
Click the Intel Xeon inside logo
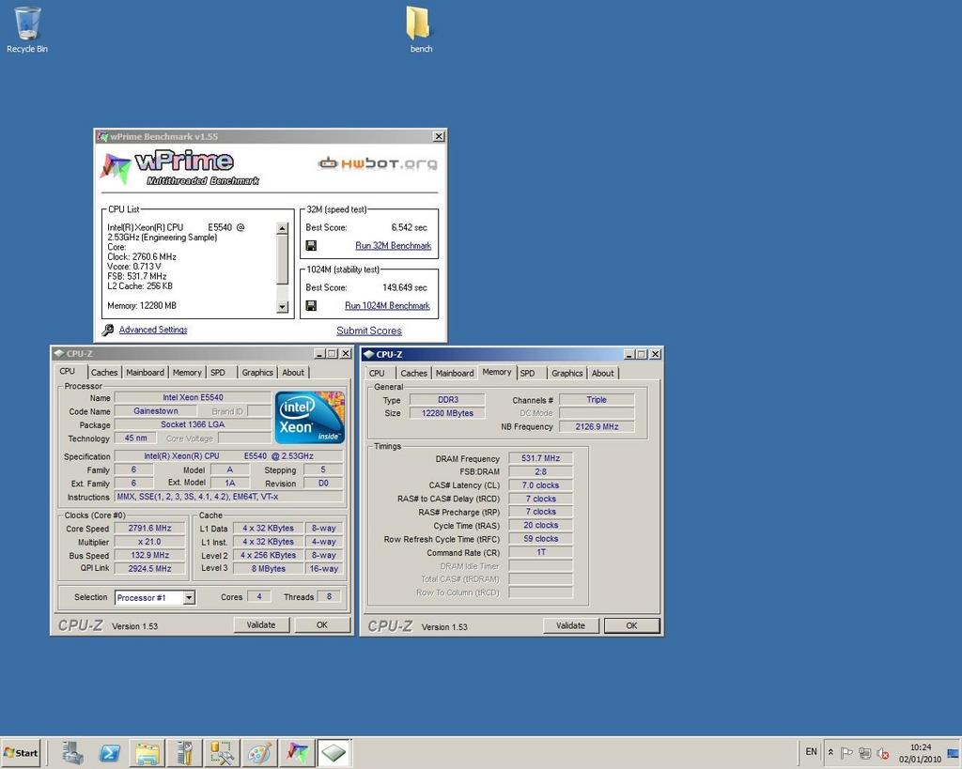(x=310, y=417)
